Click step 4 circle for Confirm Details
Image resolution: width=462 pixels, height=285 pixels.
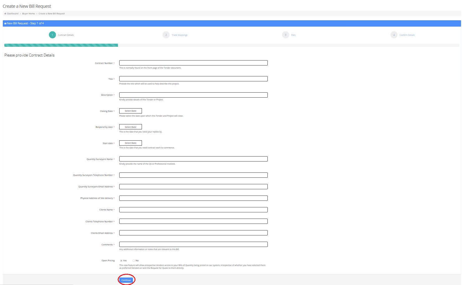click(394, 35)
